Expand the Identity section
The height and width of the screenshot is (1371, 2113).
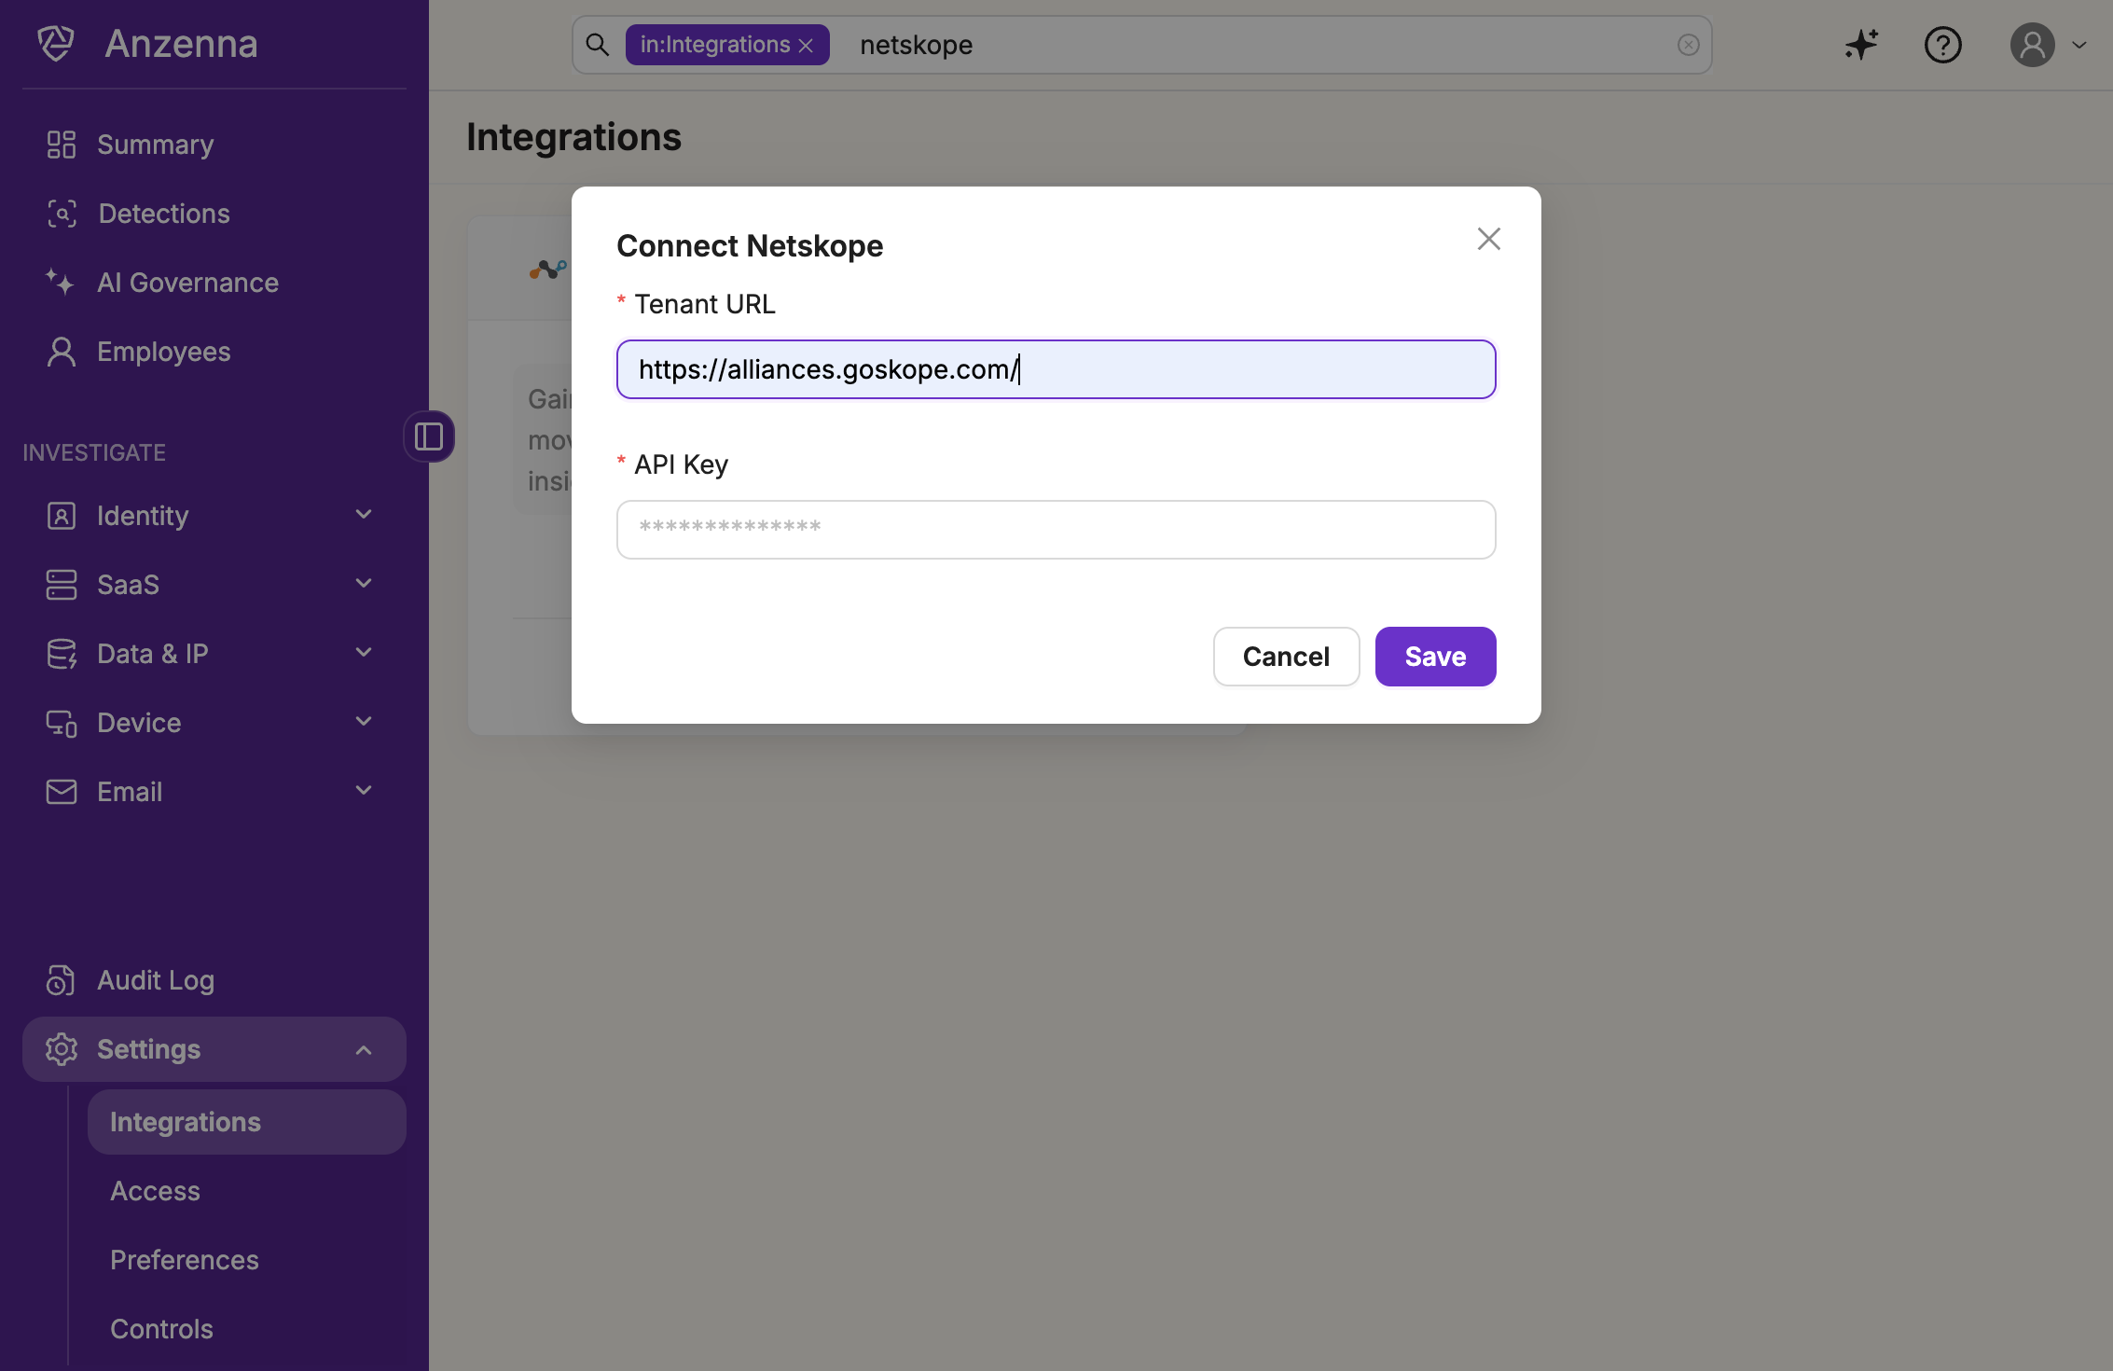point(364,515)
